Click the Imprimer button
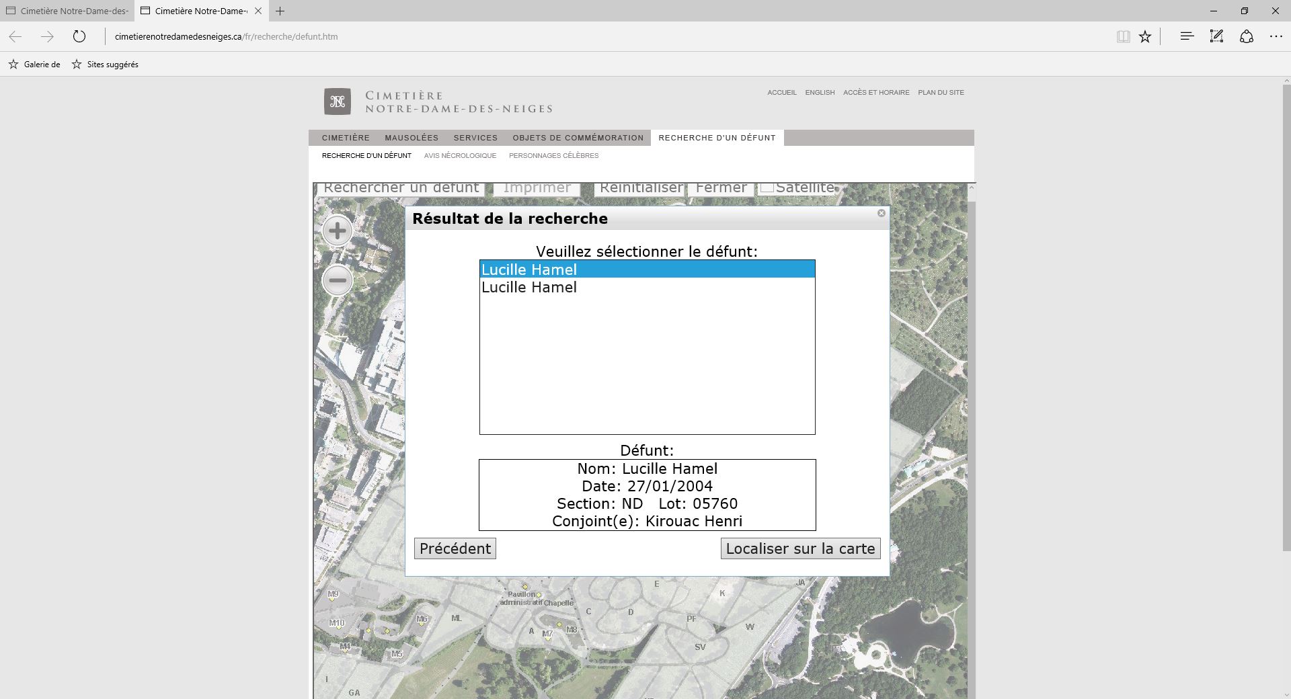The image size is (1291, 699). pyautogui.click(x=537, y=189)
